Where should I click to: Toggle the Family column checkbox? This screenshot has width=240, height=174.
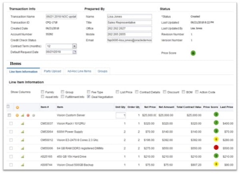[x=42, y=92]
